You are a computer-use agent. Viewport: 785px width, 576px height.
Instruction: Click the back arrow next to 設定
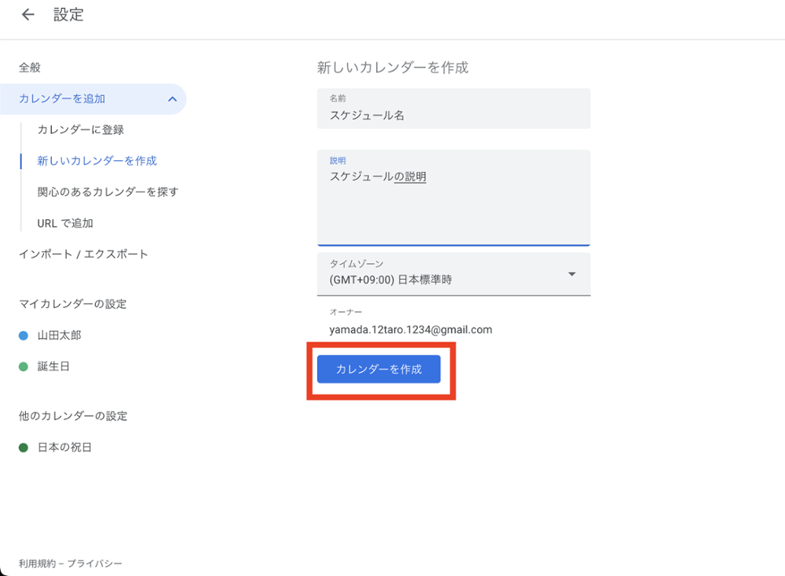click(x=28, y=15)
